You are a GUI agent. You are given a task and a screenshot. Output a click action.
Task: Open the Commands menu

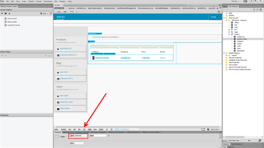click(x=48, y=1)
